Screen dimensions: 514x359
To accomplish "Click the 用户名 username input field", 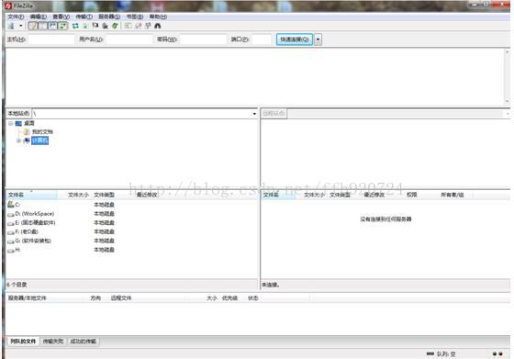I will click(128, 39).
